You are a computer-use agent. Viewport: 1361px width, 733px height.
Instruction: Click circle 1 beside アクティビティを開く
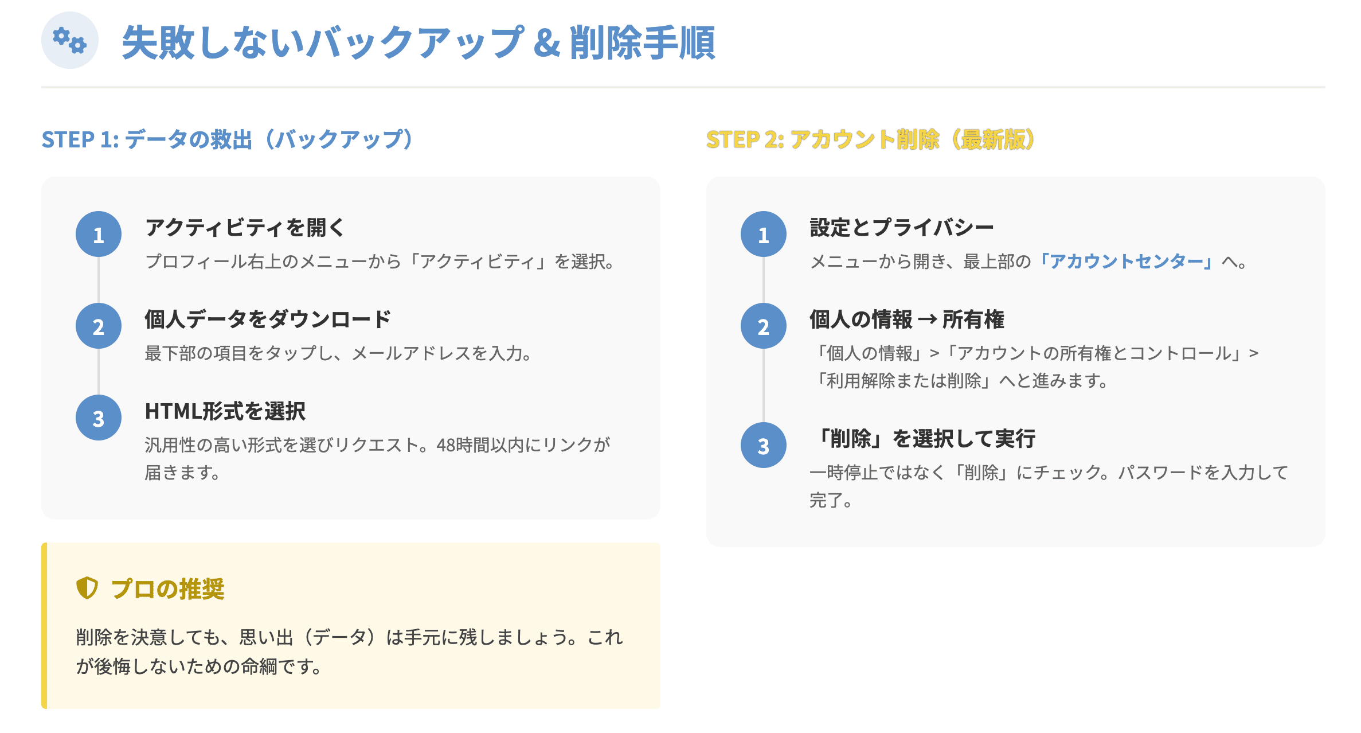pyautogui.click(x=99, y=235)
